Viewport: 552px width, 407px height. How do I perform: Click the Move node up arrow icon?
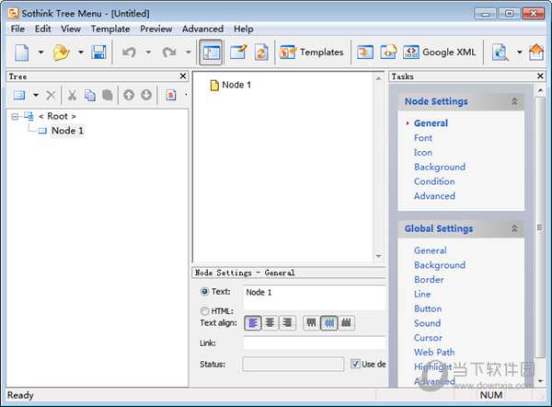click(129, 95)
